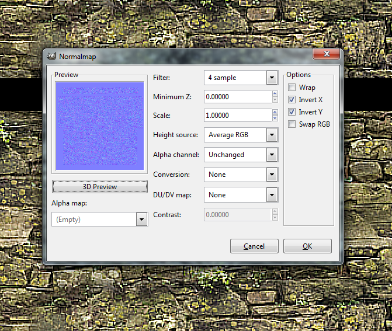This screenshot has height=331, width=392.
Task: Click into the Minimum Z input field
Action: (x=238, y=97)
